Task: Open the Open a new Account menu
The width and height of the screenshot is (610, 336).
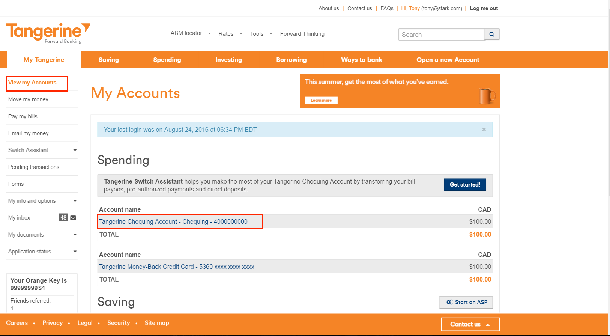Action: (448, 60)
